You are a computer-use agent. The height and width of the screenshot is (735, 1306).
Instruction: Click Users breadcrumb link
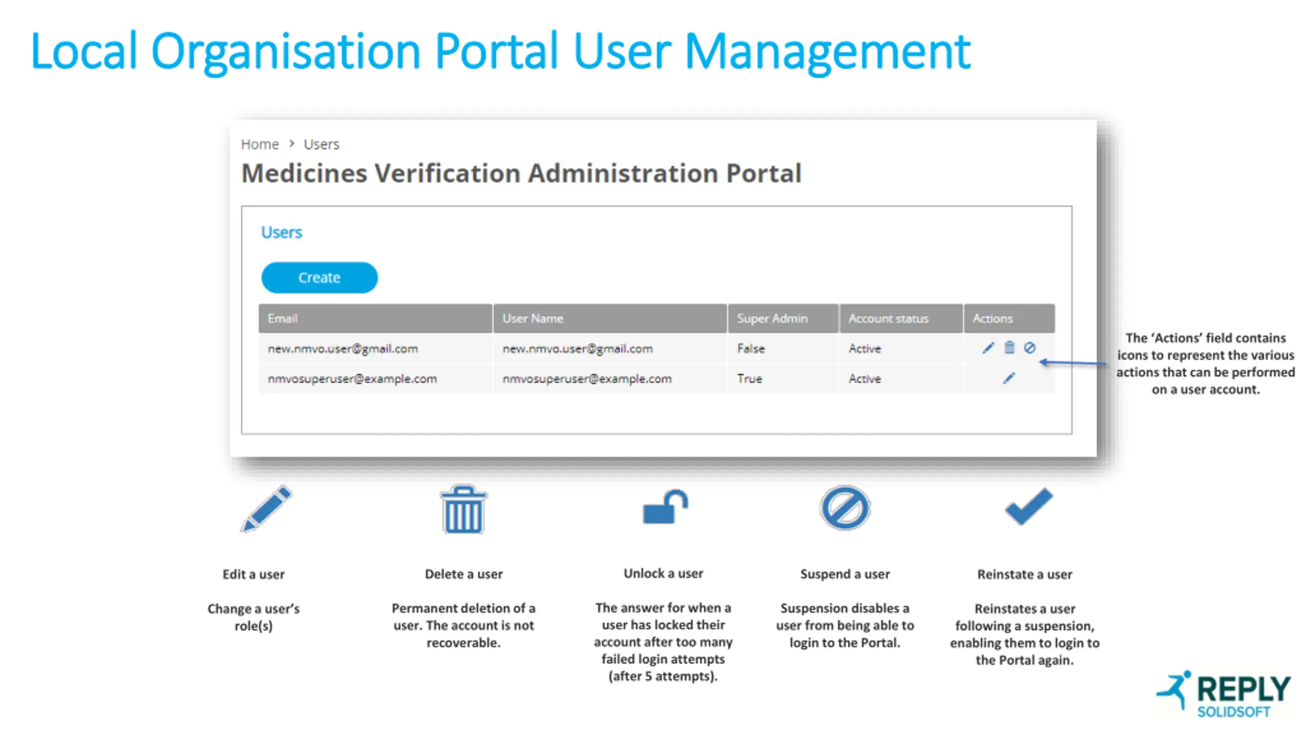point(321,144)
